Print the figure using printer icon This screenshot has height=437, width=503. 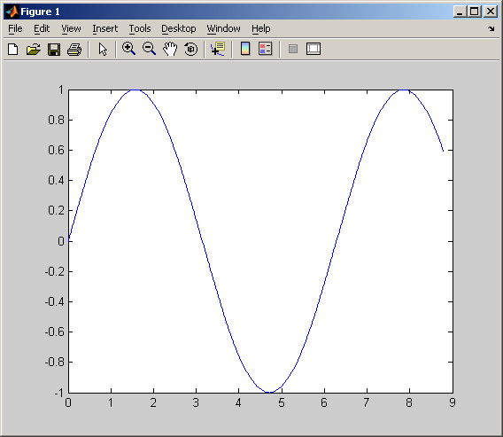(x=74, y=49)
